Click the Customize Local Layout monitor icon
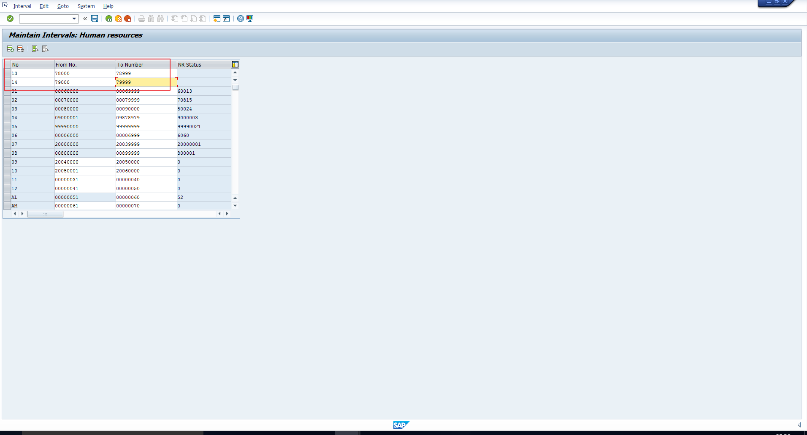This screenshot has height=435, width=807. 250,19
